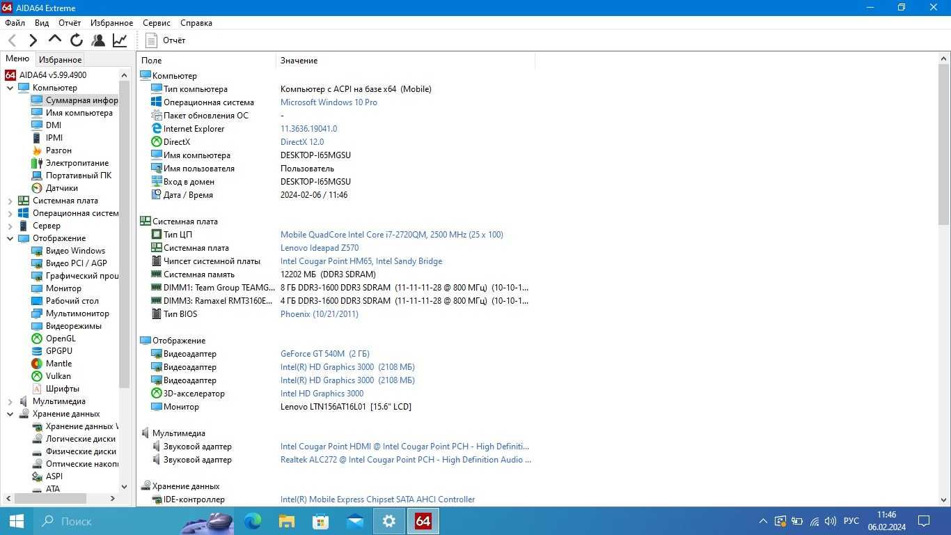
Task: Refresh the page with the Refresh icon
Action: [77, 40]
